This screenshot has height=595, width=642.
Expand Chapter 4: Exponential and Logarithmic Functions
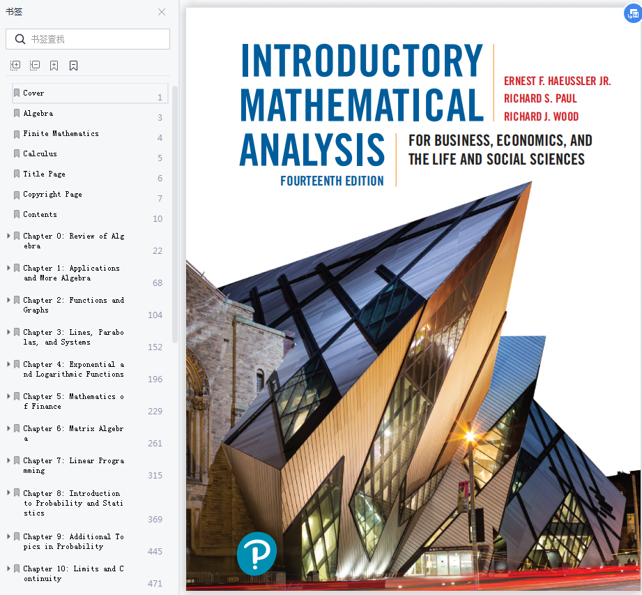[x=8, y=364]
